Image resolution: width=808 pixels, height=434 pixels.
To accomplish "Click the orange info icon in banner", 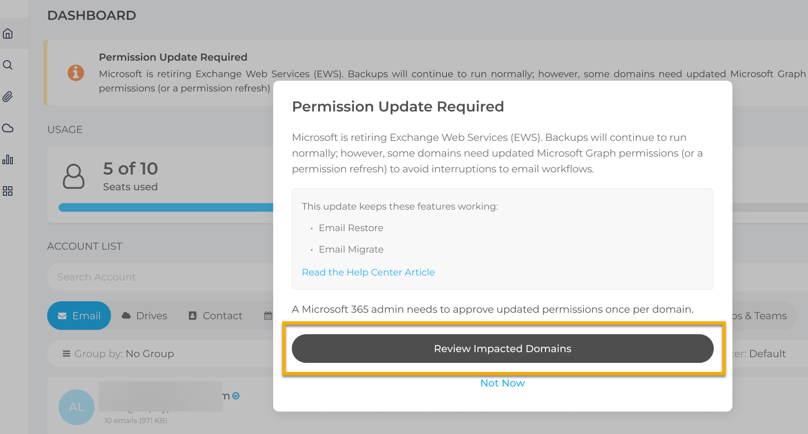I will (76, 73).
